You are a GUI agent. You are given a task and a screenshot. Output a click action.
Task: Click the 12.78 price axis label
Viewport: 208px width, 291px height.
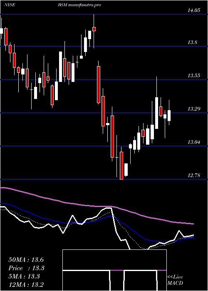click(193, 175)
